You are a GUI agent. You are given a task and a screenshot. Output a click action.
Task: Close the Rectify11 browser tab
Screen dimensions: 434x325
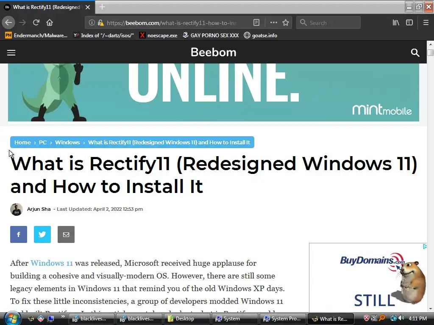(88, 7)
